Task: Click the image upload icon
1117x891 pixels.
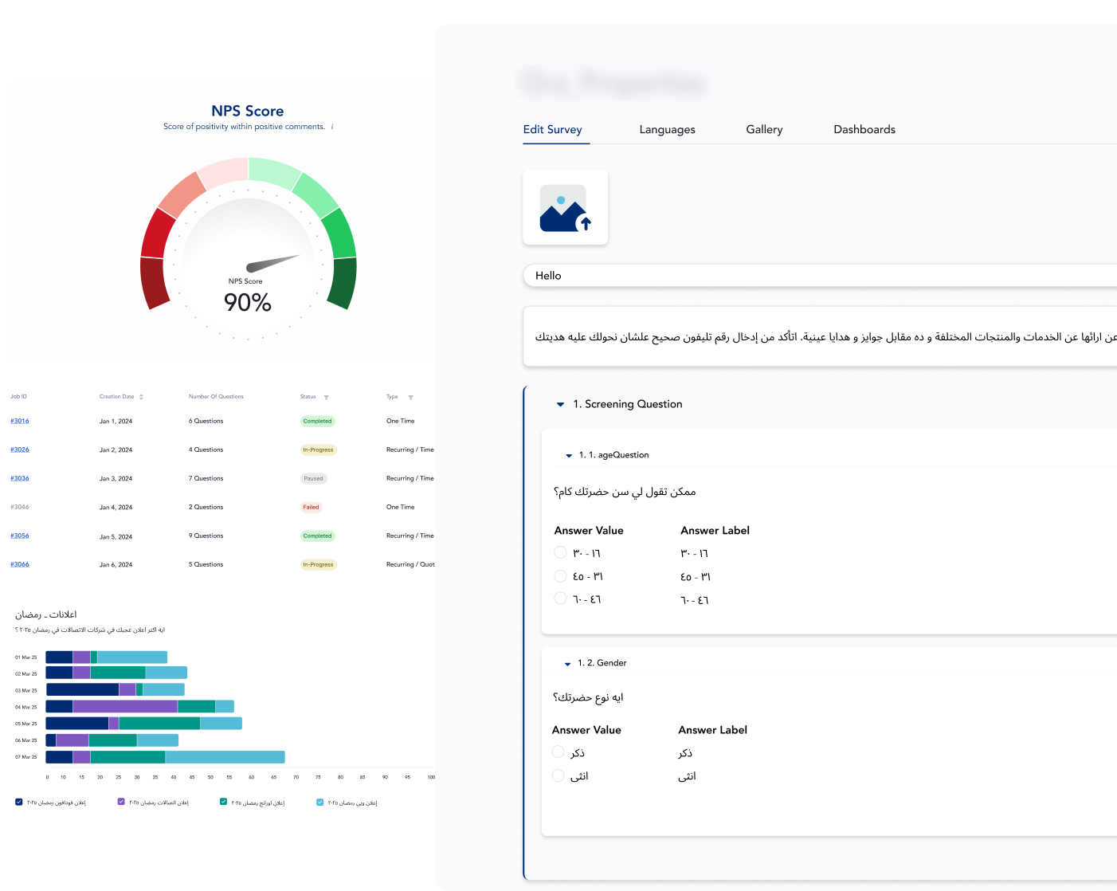Action: pyautogui.click(x=565, y=208)
